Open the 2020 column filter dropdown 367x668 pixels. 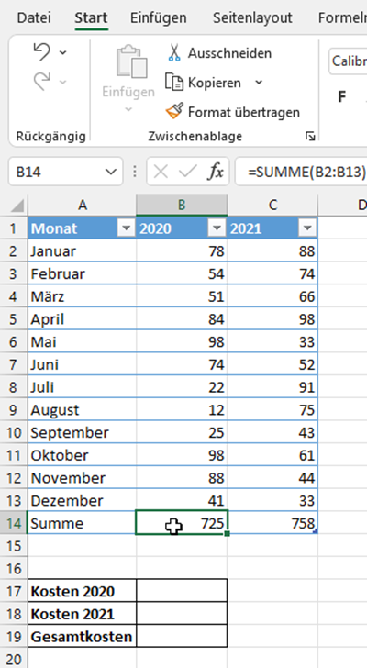click(x=217, y=228)
